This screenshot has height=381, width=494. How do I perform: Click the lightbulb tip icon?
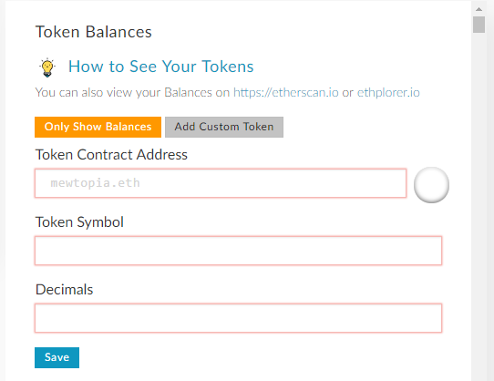point(47,67)
